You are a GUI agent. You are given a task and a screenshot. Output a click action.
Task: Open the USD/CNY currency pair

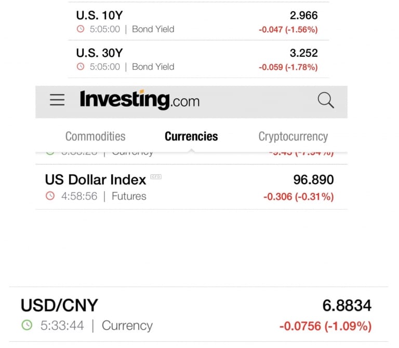pos(198,314)
